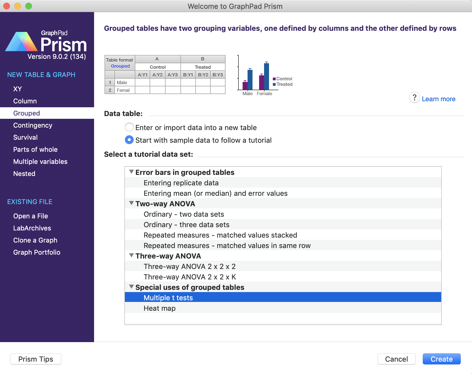472x374 pixels.
Task: Select 'Enter or import data' radio button
Action: (129, 127)
